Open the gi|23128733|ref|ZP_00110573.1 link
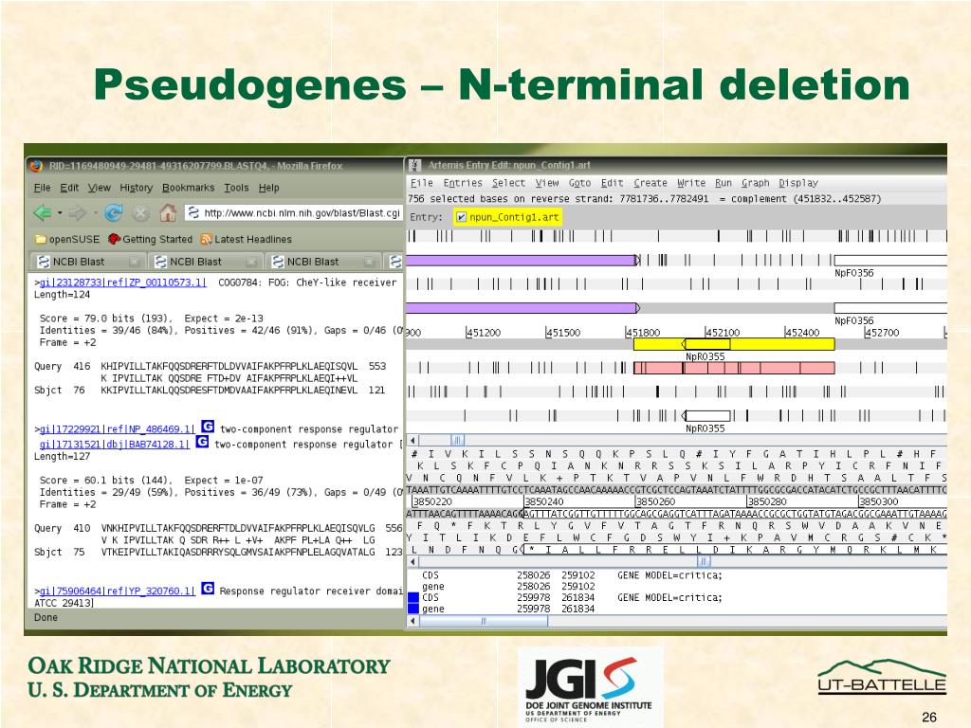 [122, 282]
